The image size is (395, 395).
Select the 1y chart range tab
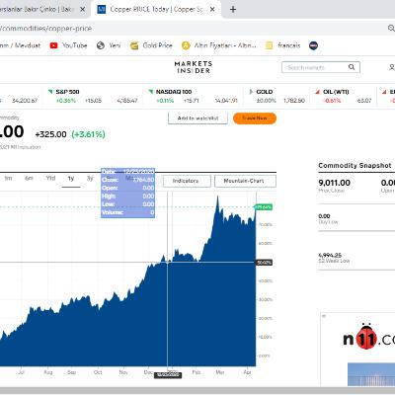[x=71, y=179]
